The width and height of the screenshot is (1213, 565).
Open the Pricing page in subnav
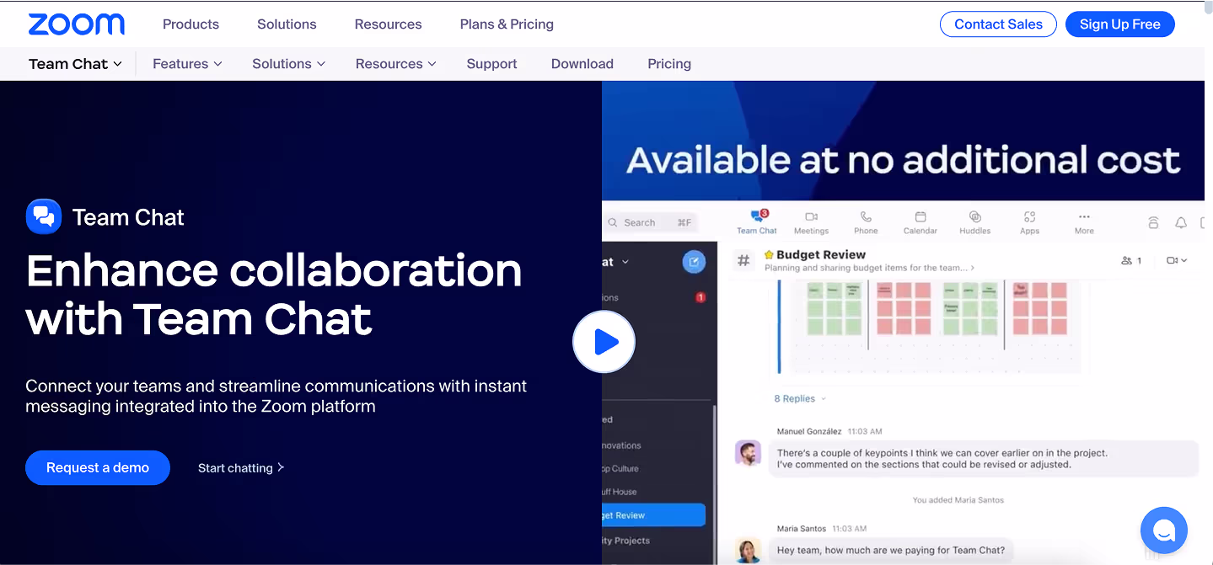[x=669, y=64]
